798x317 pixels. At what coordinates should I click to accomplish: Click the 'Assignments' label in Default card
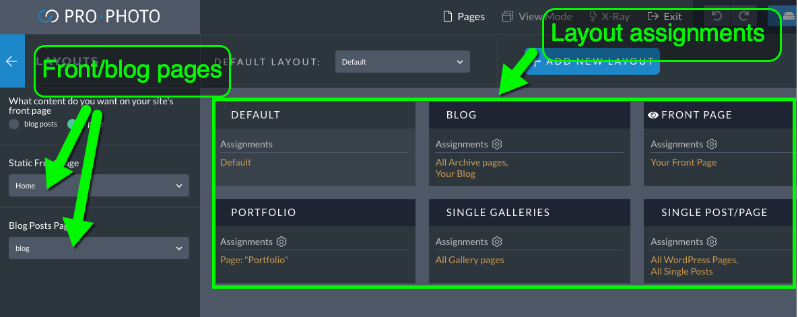[x=246, y=144]
